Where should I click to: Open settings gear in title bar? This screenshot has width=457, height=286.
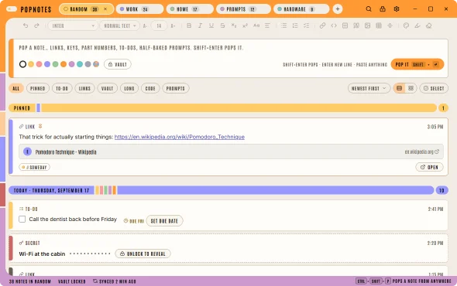tap(397, 9)
